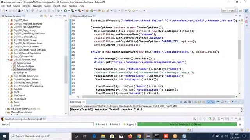Open Google Chrome from the taskbar
Screen dimensions: 250x140
(x=139, y=136)
